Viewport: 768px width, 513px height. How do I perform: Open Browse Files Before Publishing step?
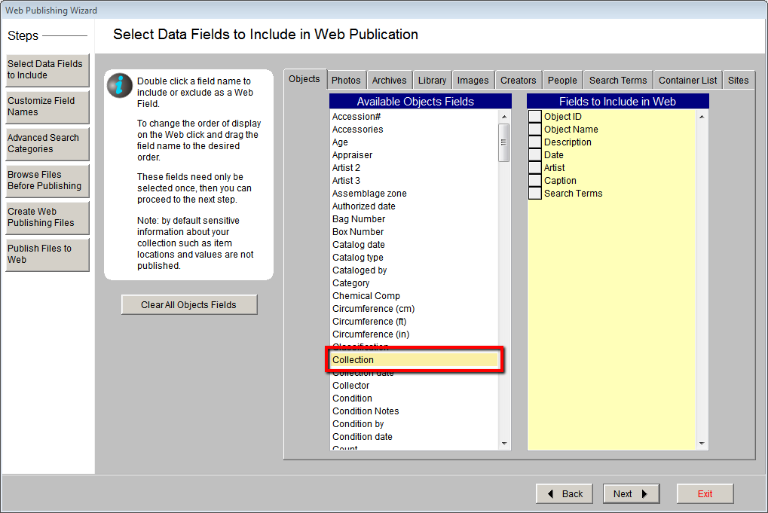tap(47, 181)
